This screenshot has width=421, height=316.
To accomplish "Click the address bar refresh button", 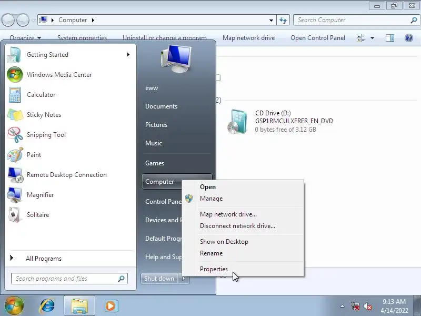I will pos(283,20).
